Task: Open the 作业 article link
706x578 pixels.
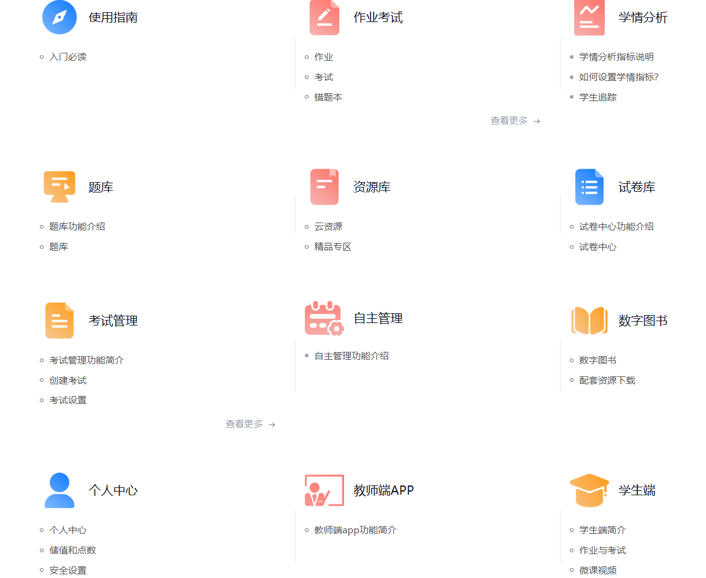Action: (324, 57)
